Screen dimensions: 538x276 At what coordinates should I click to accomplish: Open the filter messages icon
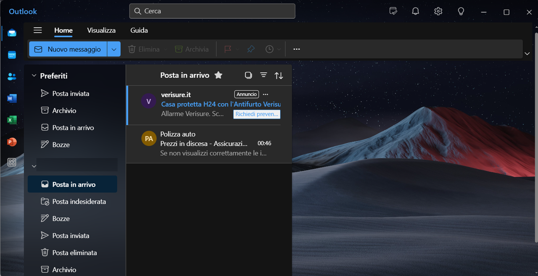click(264, 75)
